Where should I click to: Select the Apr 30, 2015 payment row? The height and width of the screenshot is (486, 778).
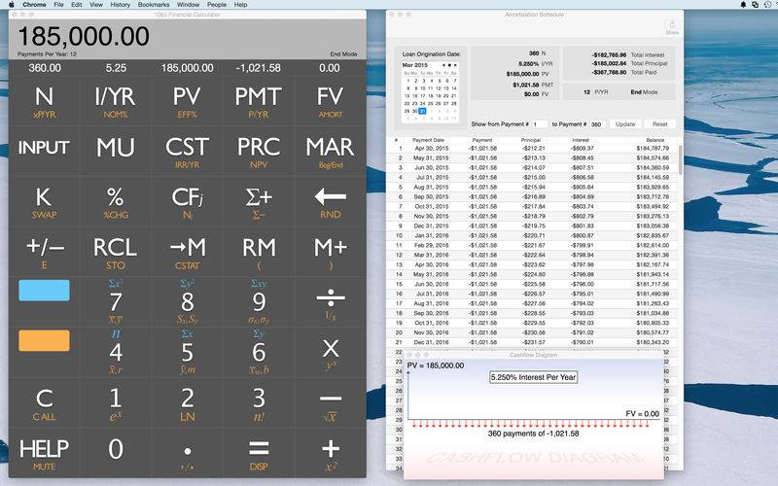coord(532,149)
